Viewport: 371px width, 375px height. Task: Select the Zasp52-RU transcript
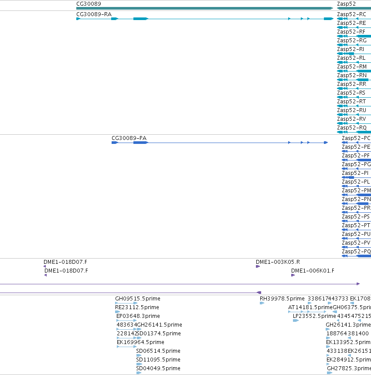[352, 110]
